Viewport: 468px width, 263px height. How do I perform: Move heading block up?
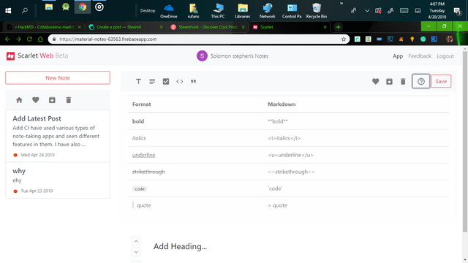click(136, 241)
